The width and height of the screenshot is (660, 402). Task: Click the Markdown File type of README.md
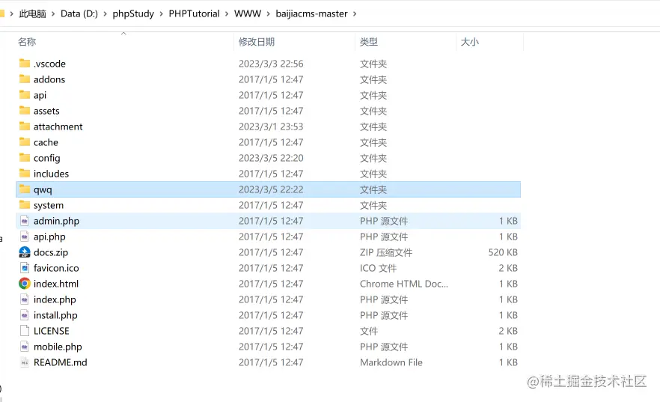[391, 362]
